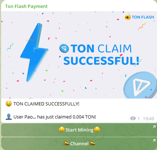Click the user silhouette emoji icon
Screen dimensions: 157x150
[9, 117]
